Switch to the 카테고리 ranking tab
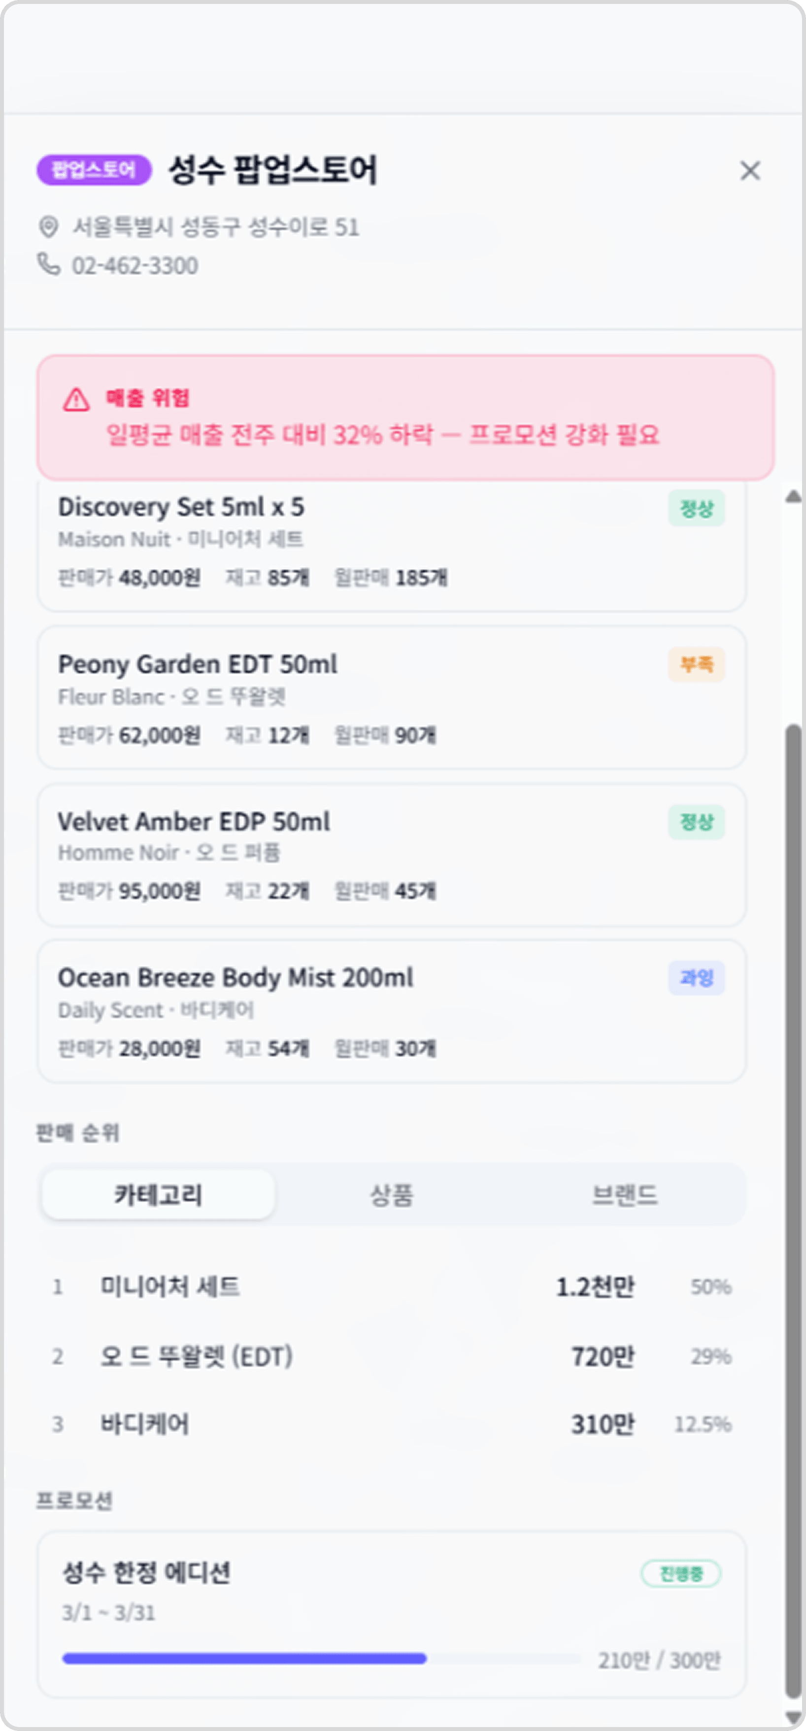The width and height of the screenshot is (806, 1731). point(159,1195)
